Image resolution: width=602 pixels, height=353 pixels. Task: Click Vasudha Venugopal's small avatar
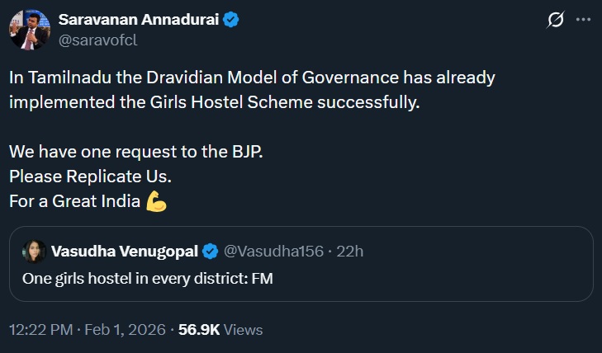34,251
